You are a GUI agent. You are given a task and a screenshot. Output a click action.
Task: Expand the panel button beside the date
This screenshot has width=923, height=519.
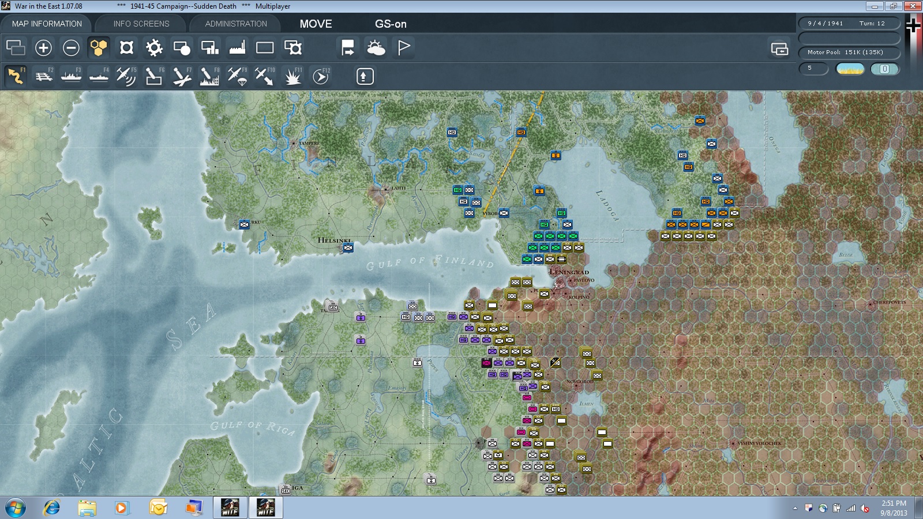pyautogui.click(x=779, y=49)
